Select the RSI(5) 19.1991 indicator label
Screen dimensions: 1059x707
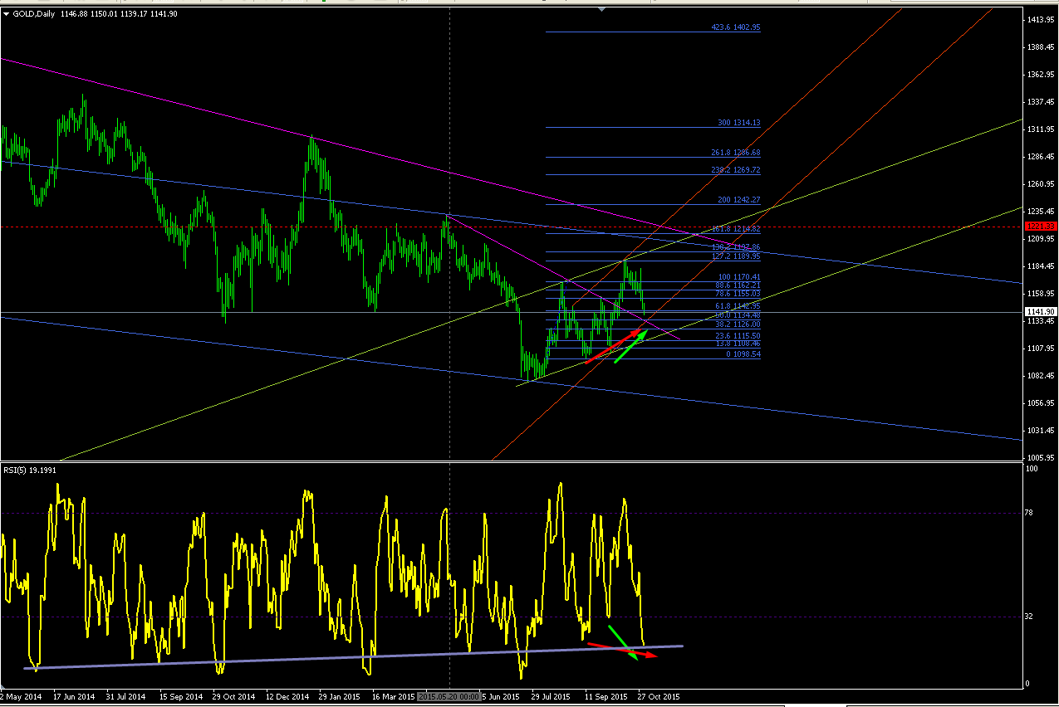click(30, 471)
